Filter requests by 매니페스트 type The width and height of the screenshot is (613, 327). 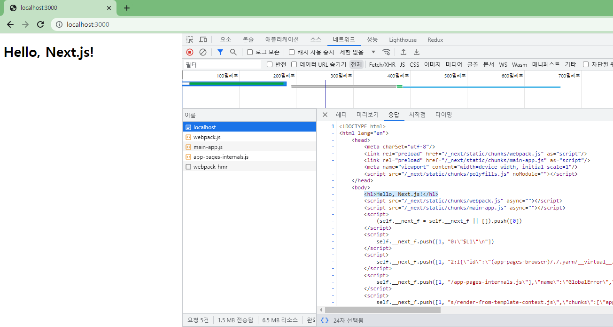[x=546, y=64]
